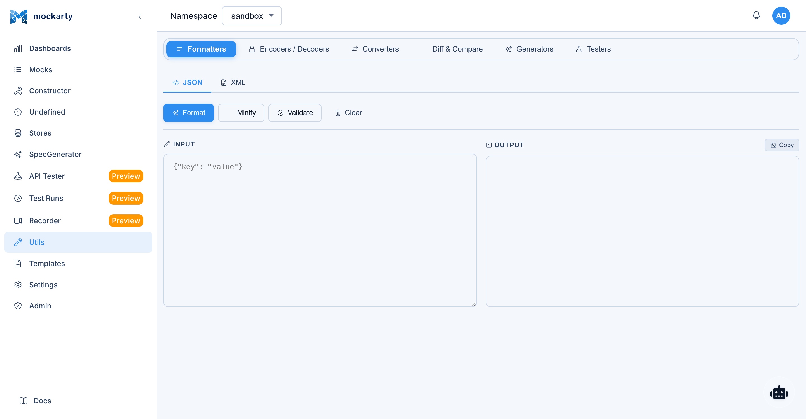Clear the input with Clear button

tap(348, 113)
